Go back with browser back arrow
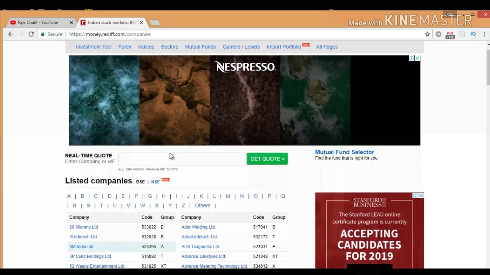 [11, 34]
